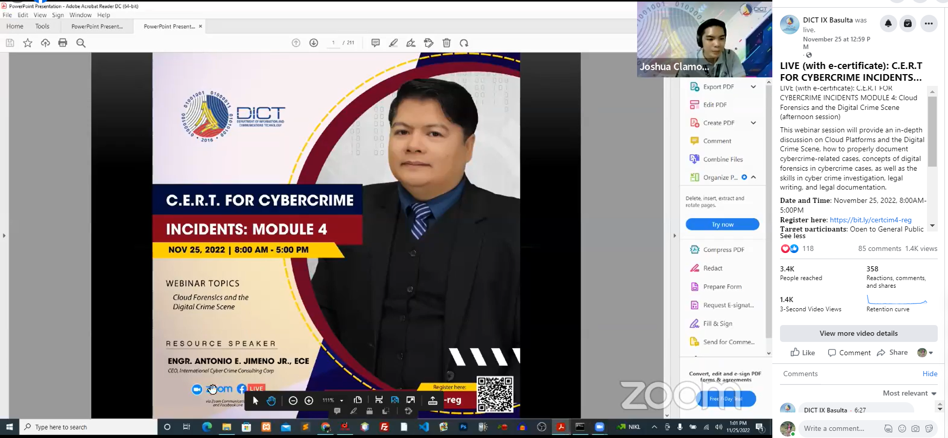
Task: Click Share on the Facebook post
Action: click(892, 353)
